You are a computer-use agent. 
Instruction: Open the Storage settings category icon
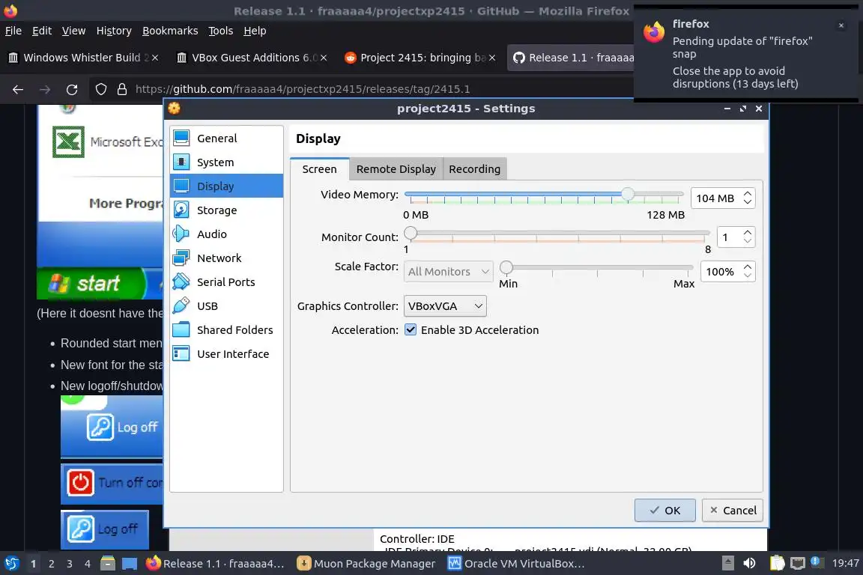pos(181,210)
